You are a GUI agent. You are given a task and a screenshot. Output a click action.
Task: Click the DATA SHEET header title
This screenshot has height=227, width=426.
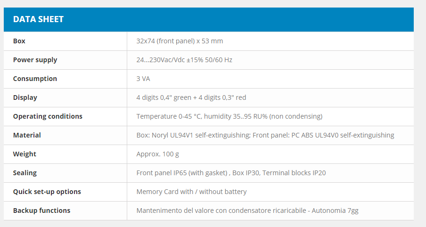[38, 19]
